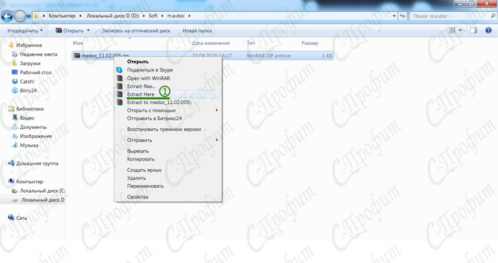Open Домашняя группа in sidebar
Image resolution: width=498 pixels, height=263 pixels.
pyautogui.click(x=37, y=163)
